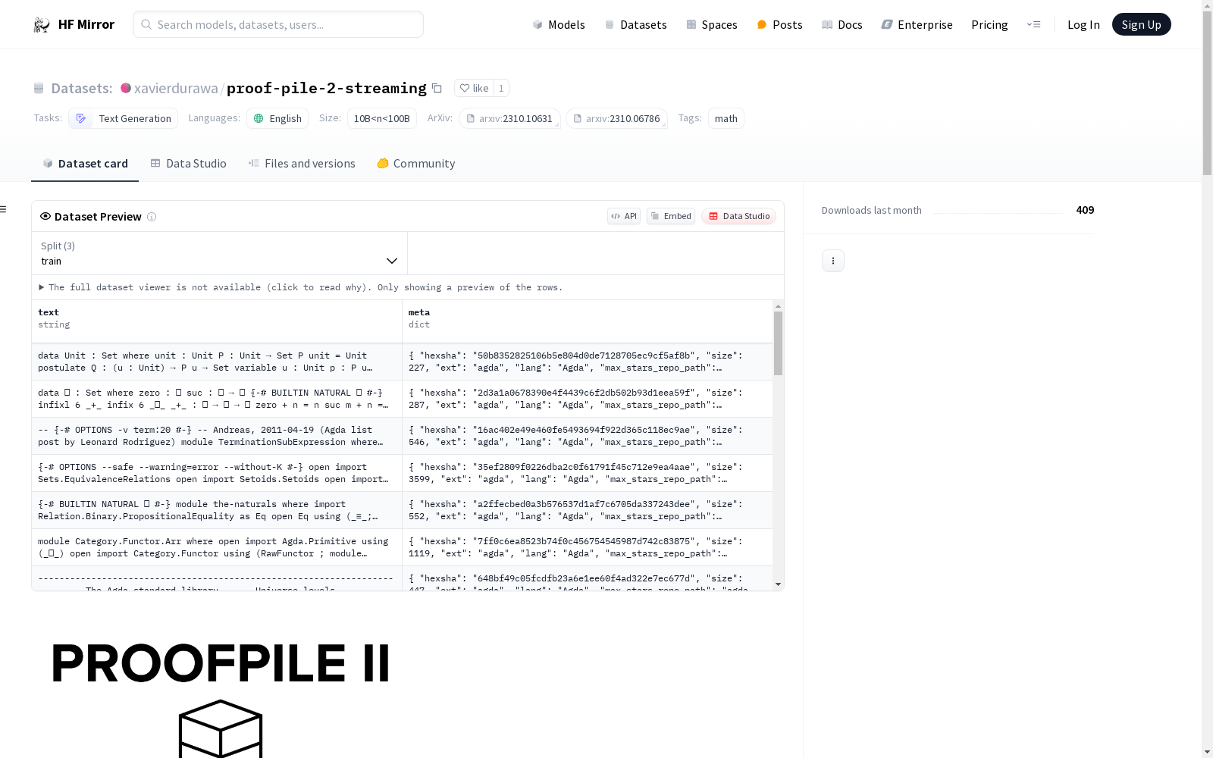Click the Text Generation task tag
This screenshot has width=1213, height=758.
tap(124, 118)
